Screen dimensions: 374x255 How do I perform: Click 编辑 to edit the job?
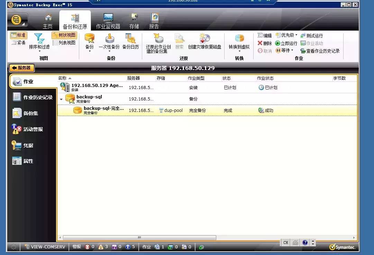click(x=265, y=36)
